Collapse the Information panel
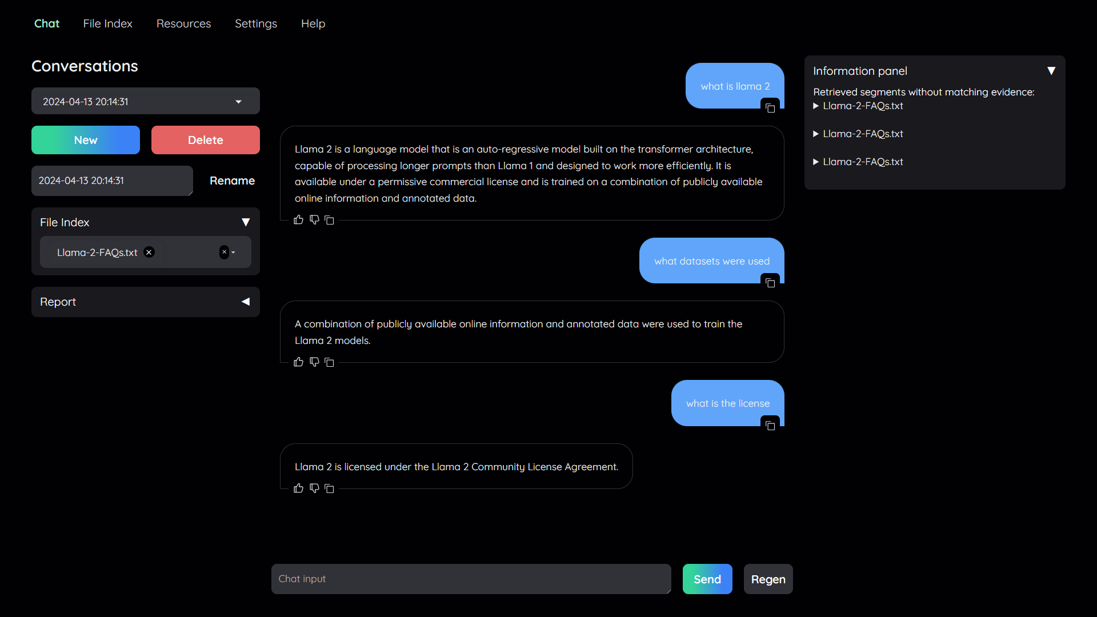Viewport: 1097px width, 617px height. 1051,71
